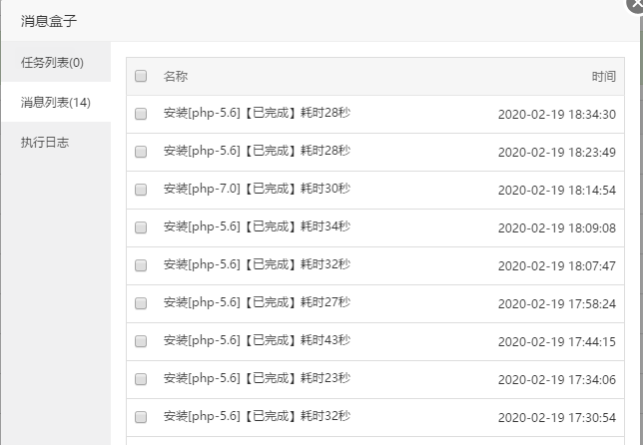This screenshot has height=445, width=643.
Task: Switch to 消息列表(14) tab
Action: click(55, 103)
